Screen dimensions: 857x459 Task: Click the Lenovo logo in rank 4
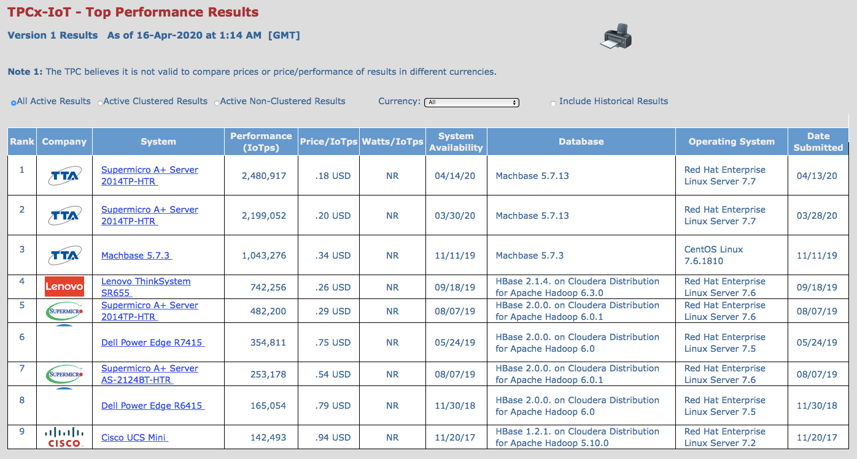point(64,287)
